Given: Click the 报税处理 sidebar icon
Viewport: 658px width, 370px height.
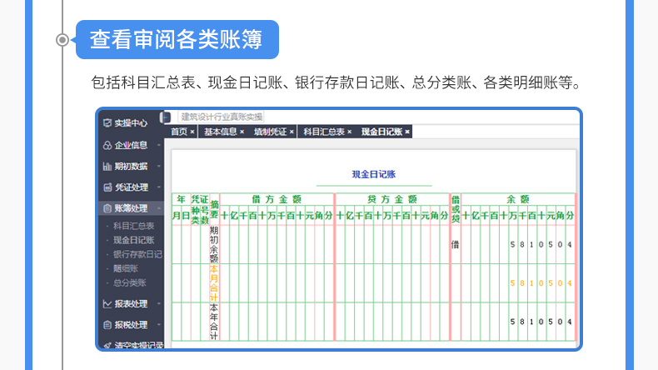Looking at the screenshot, I should tap(107, 325).
